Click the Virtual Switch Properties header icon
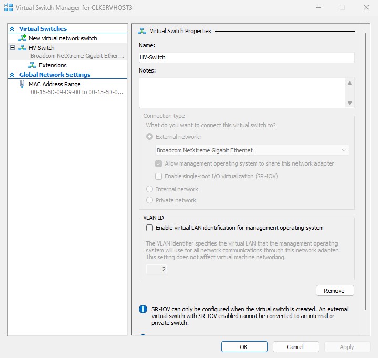 (141, 31)
